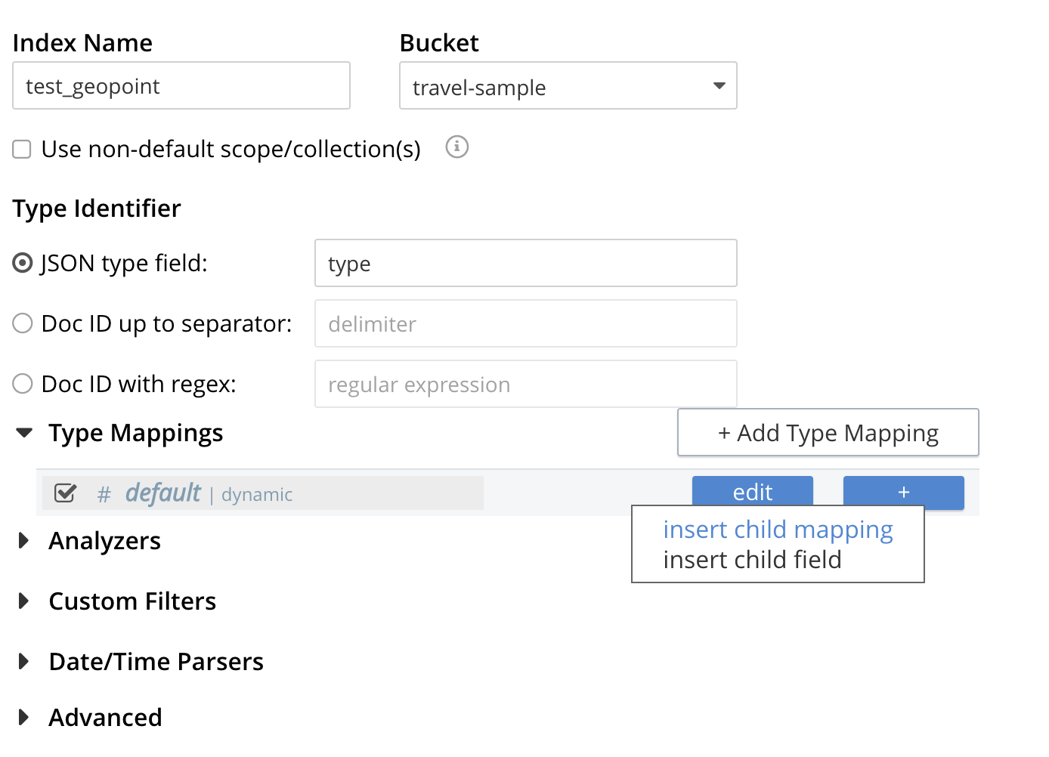The height and width of the screenshot is (757, 1049).
Task: Expand the Advanced section
Action: click(x=24, y=717)
